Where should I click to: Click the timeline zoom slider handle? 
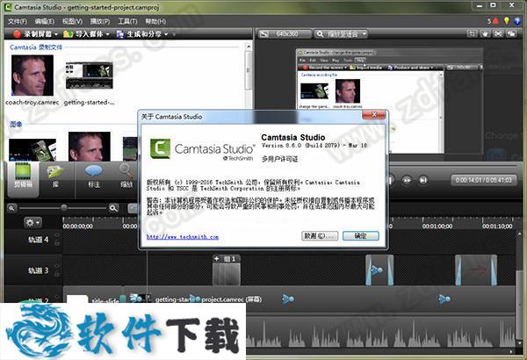(x=64, y=208)
